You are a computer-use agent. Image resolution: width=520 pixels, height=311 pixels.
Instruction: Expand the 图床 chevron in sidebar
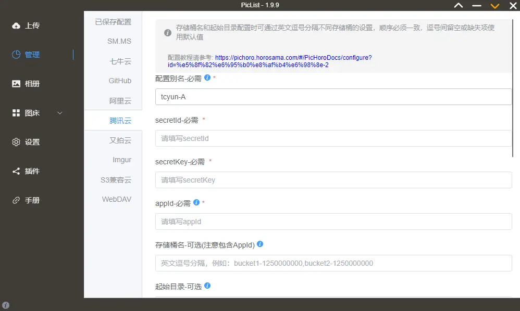tap(60, 113)
